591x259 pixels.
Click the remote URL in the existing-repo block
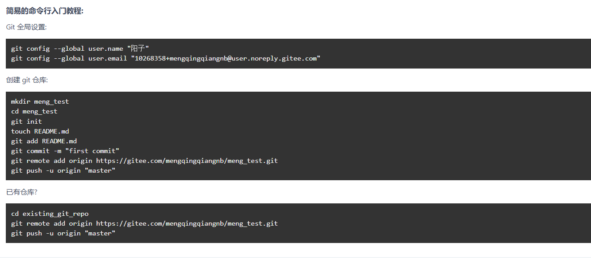(x=187, y=223)
